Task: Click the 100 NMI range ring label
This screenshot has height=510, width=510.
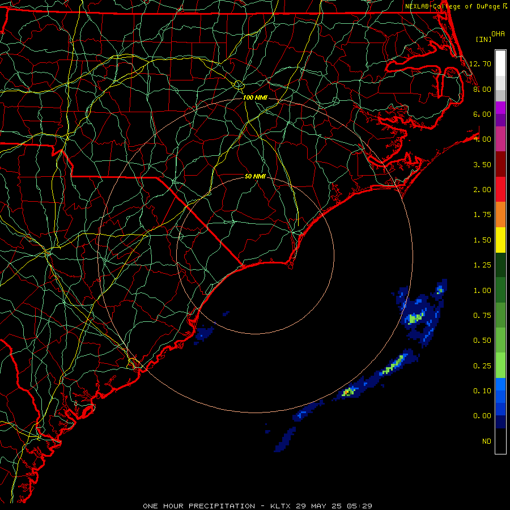Action: point(255,97)
